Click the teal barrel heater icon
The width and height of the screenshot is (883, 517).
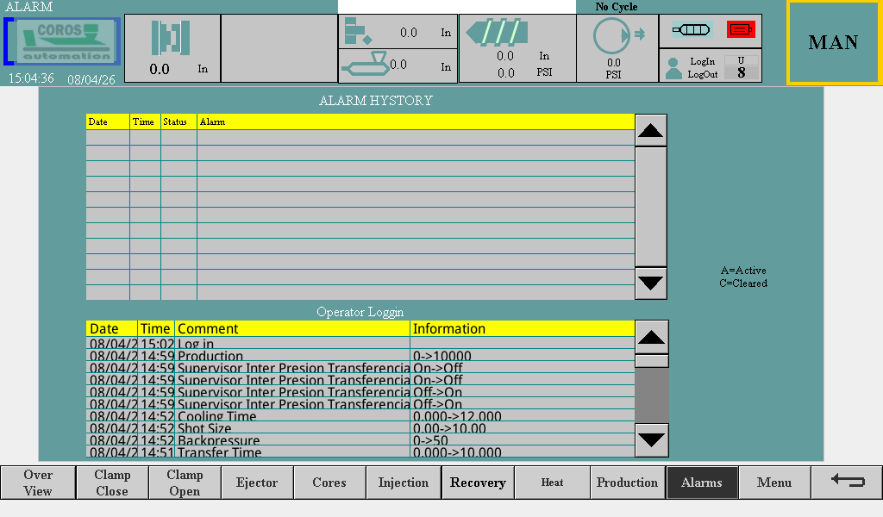coord(692,30)
